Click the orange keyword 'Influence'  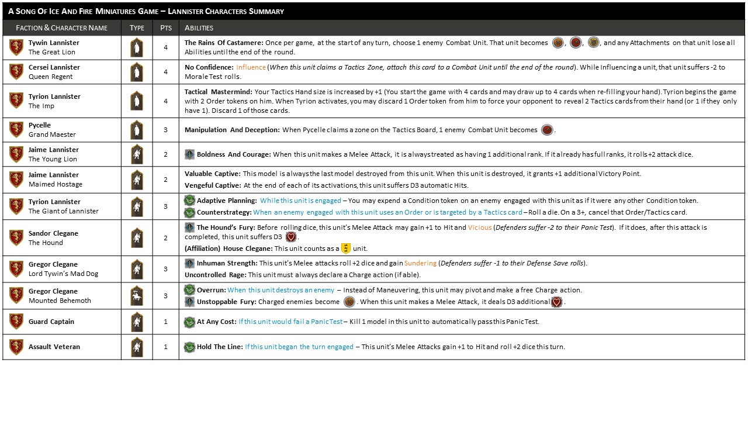[x=251, y=67]
